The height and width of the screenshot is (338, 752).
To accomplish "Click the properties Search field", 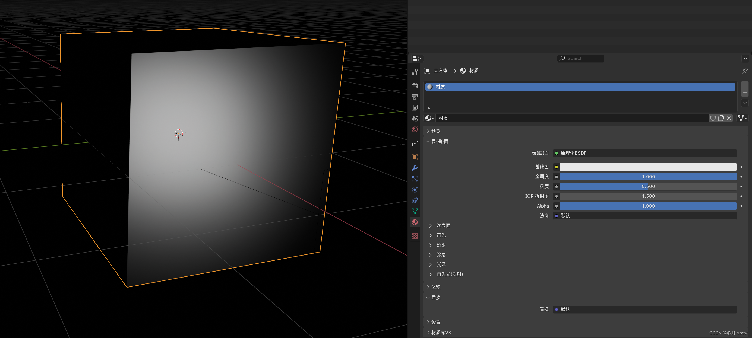I will (x=580, y=58).
